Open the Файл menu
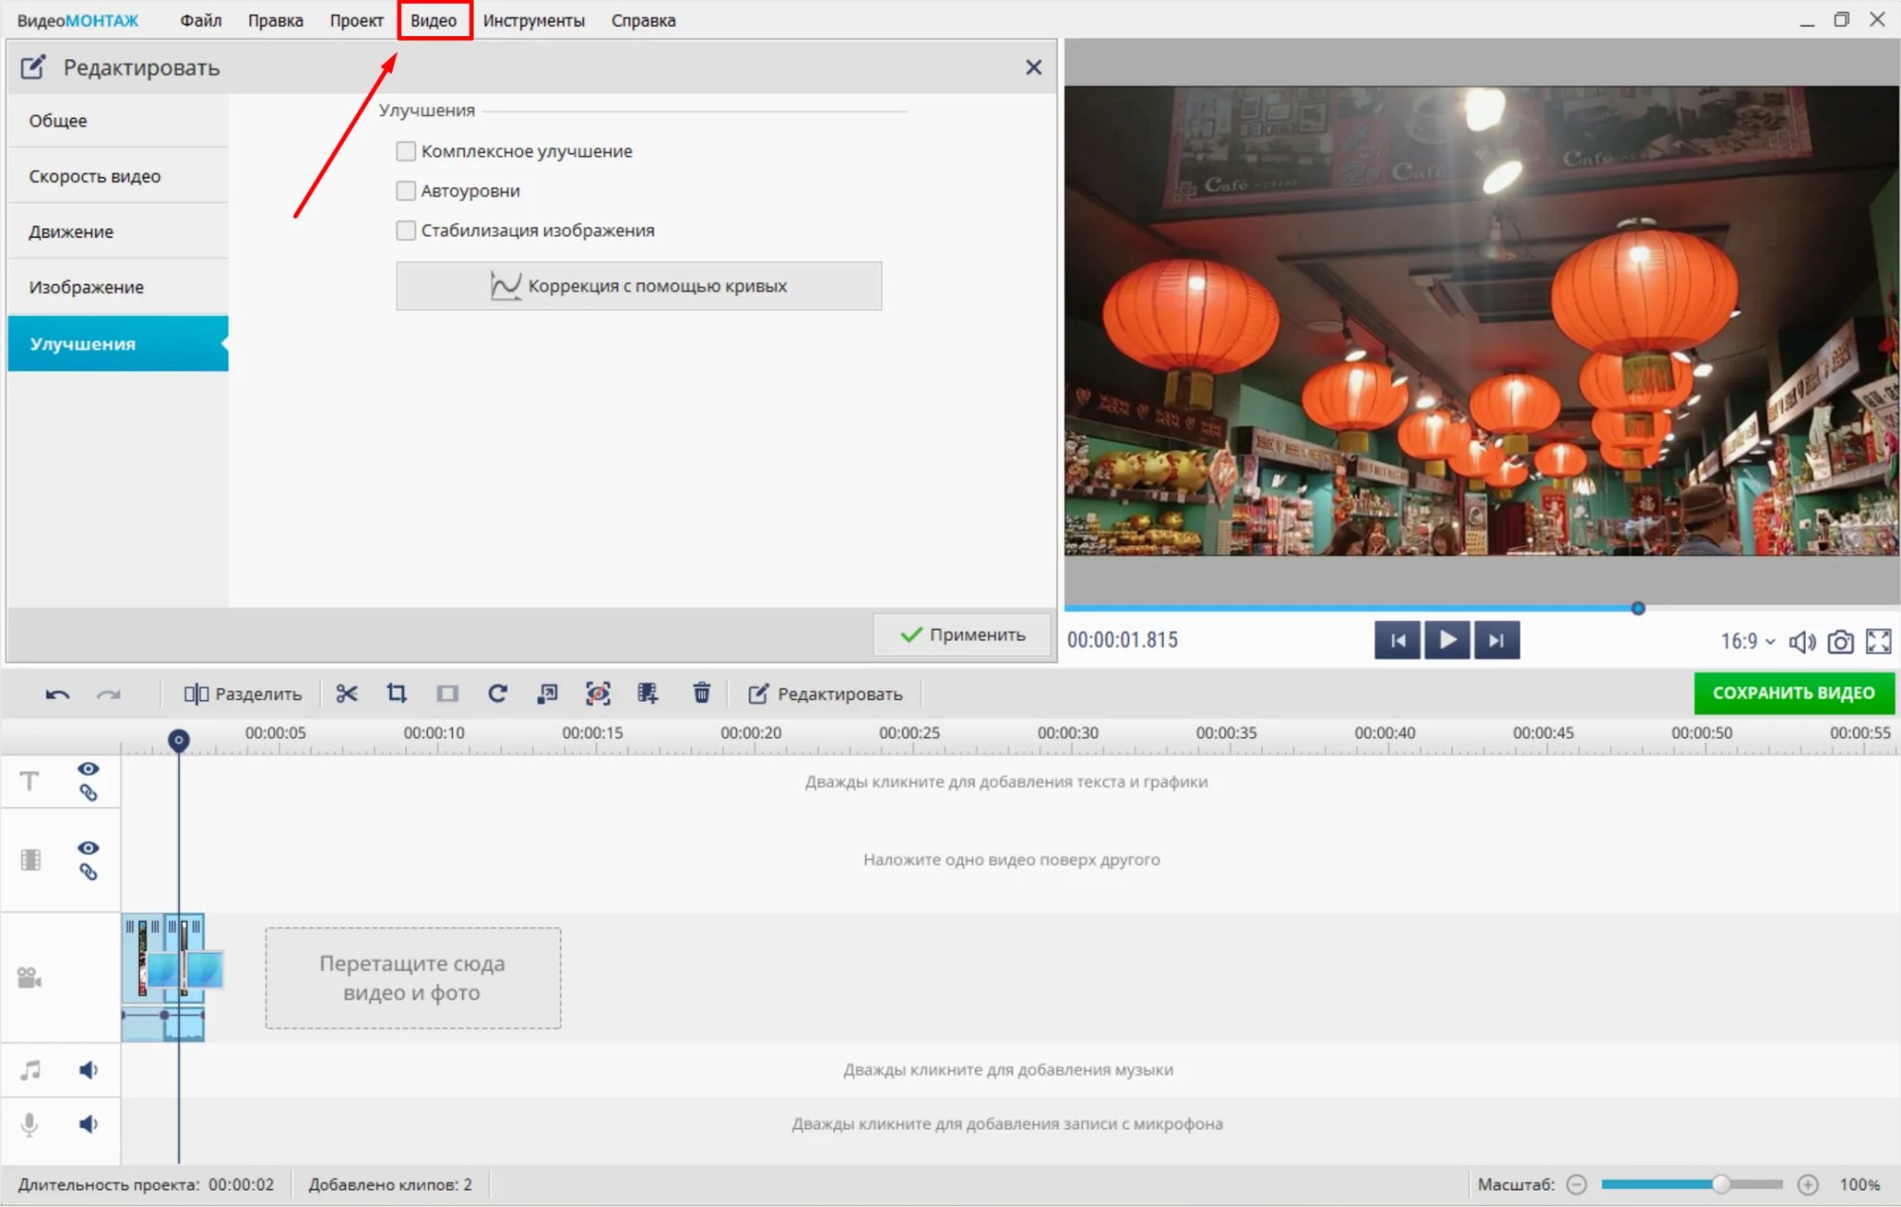The height and width of the screenshot is (1207, 1901). pyautogui.click(x=201, y=20)
